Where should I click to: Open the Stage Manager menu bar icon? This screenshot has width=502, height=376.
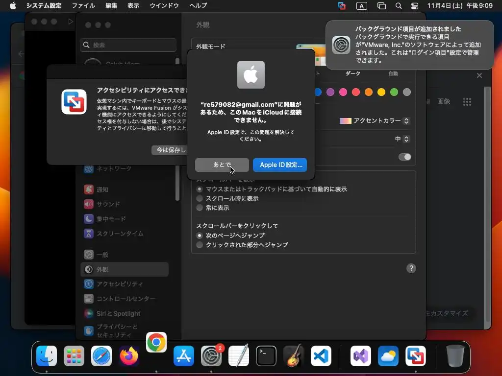[381, 6]
